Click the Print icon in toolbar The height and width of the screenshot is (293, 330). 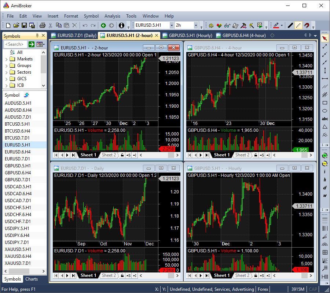coord(42,25)
